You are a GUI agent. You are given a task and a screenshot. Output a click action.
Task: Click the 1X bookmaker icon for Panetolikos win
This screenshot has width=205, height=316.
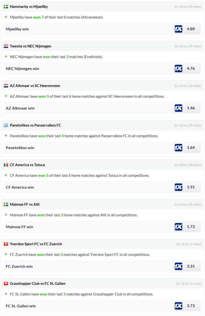tap(178, 148)
